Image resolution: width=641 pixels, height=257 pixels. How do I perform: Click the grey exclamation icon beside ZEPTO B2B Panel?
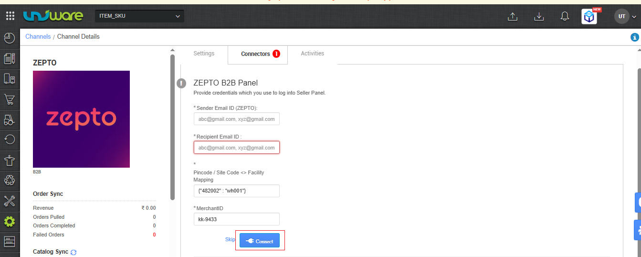pyautogui.click(x=181, y=83)
